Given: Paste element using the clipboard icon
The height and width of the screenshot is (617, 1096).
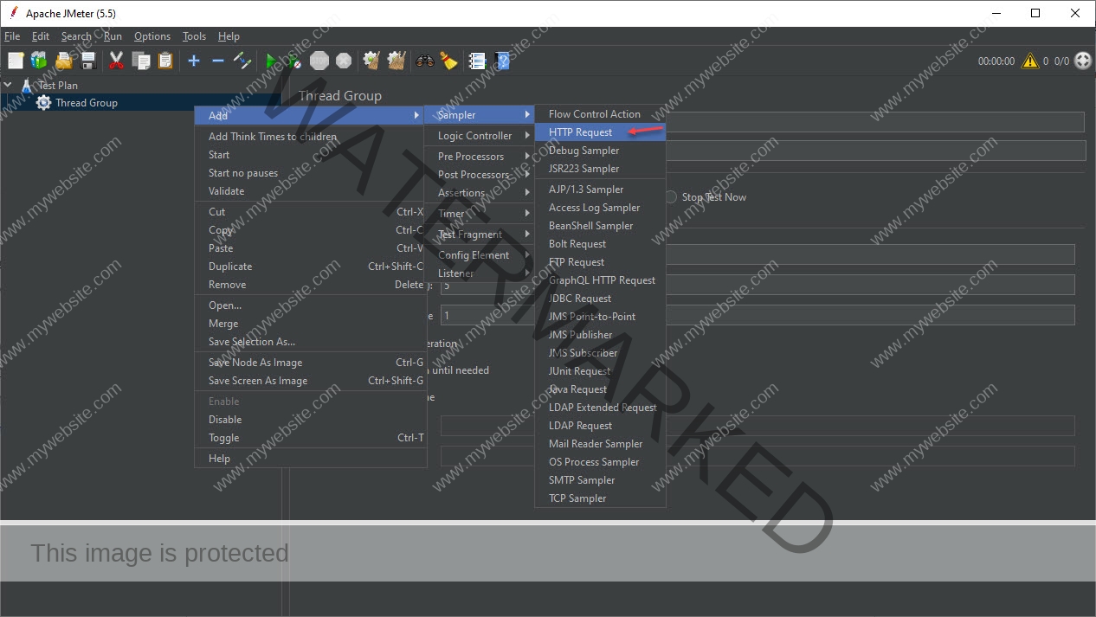Looking at the screenshot, I should tap(164, 61).
